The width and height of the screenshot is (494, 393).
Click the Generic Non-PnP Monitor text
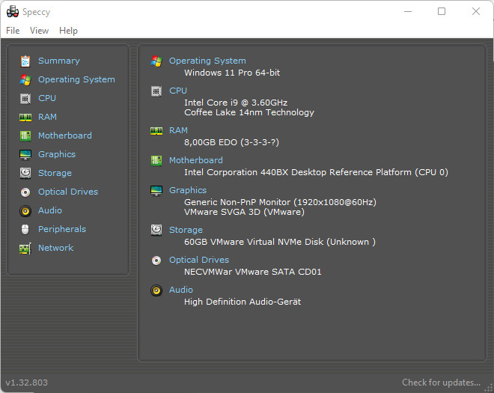280,202
